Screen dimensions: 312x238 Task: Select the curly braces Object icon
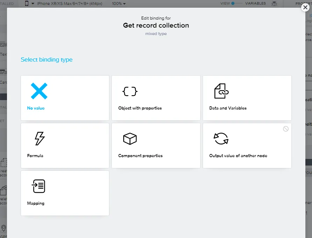click(130, 91)
